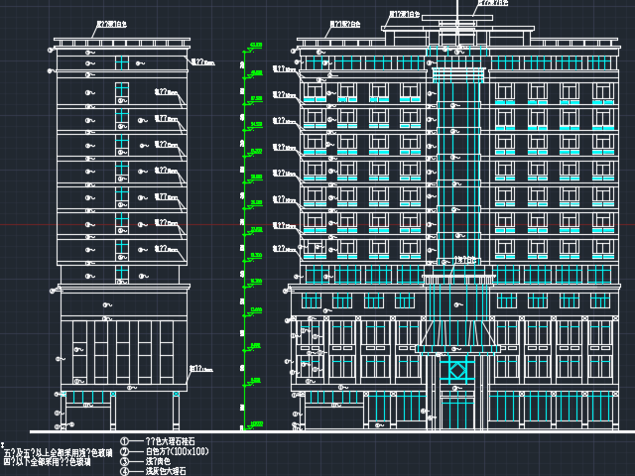Select the second line of notes at bottom-left

point(47,462)
